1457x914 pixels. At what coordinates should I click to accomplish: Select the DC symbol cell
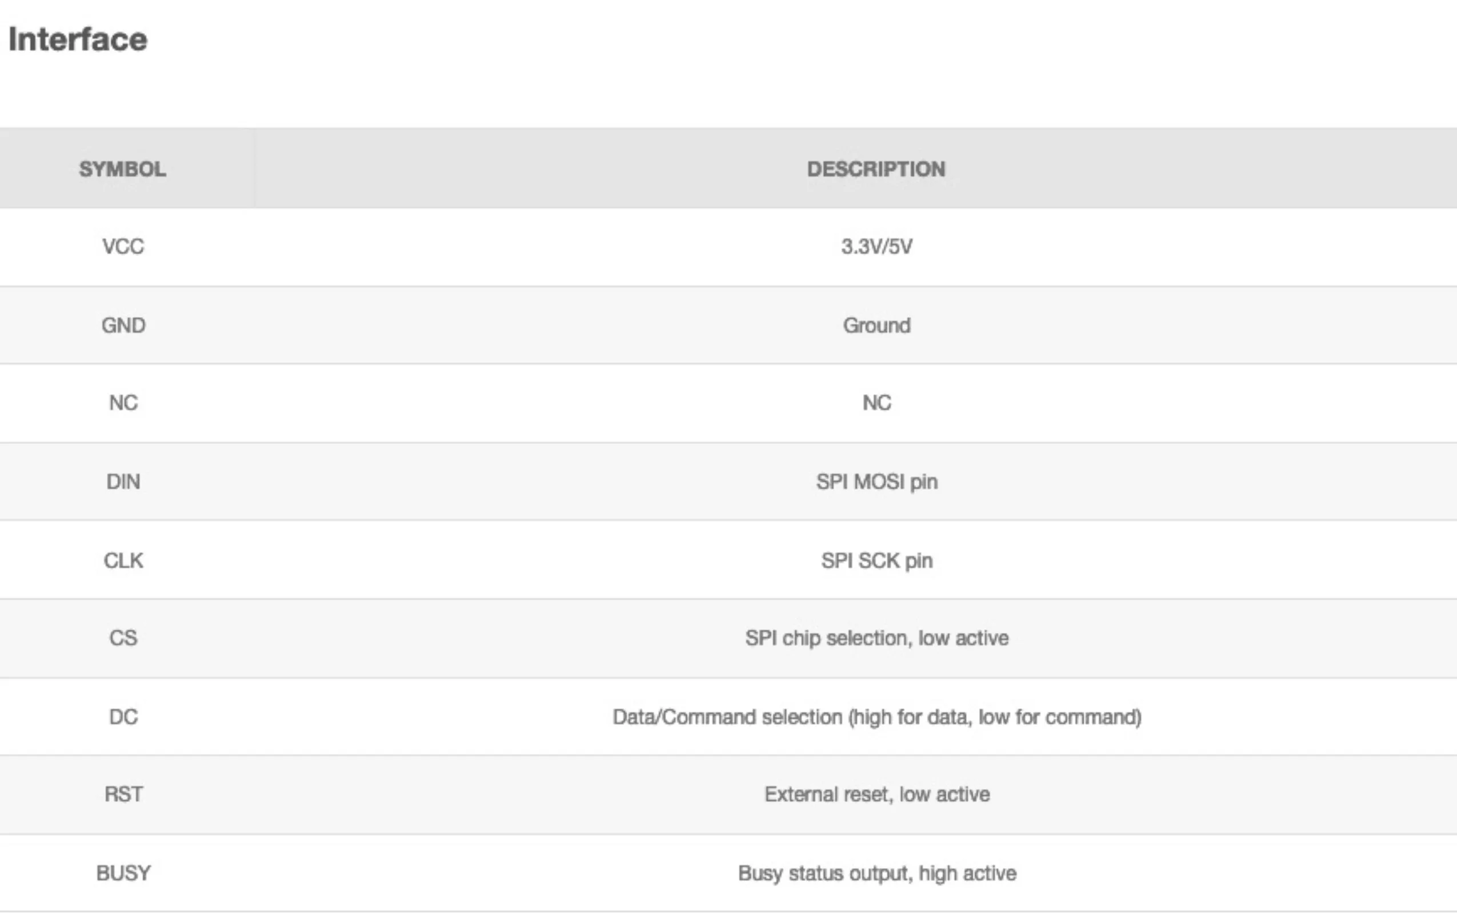point(123,717)
